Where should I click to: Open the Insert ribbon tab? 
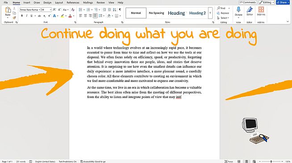coord(27,3)
